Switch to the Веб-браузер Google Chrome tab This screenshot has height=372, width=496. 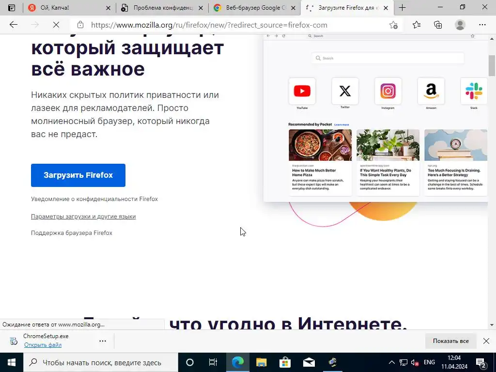coord(255,8)
